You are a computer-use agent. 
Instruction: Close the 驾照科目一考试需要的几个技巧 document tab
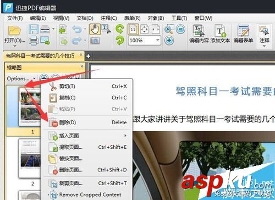pyautogui.click(x=81, y=54)
